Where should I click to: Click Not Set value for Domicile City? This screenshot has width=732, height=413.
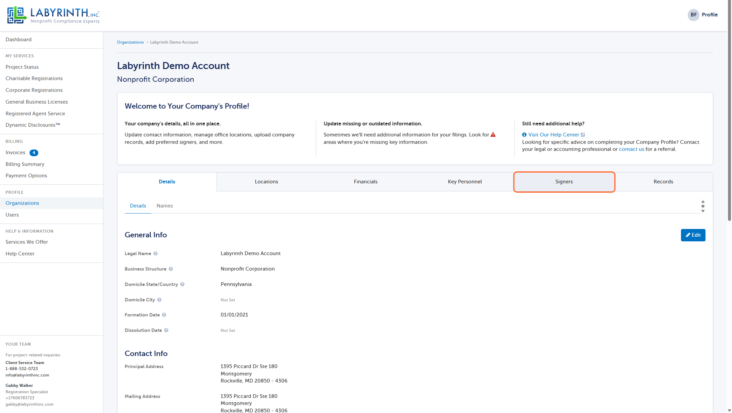[x=228, y=300]
